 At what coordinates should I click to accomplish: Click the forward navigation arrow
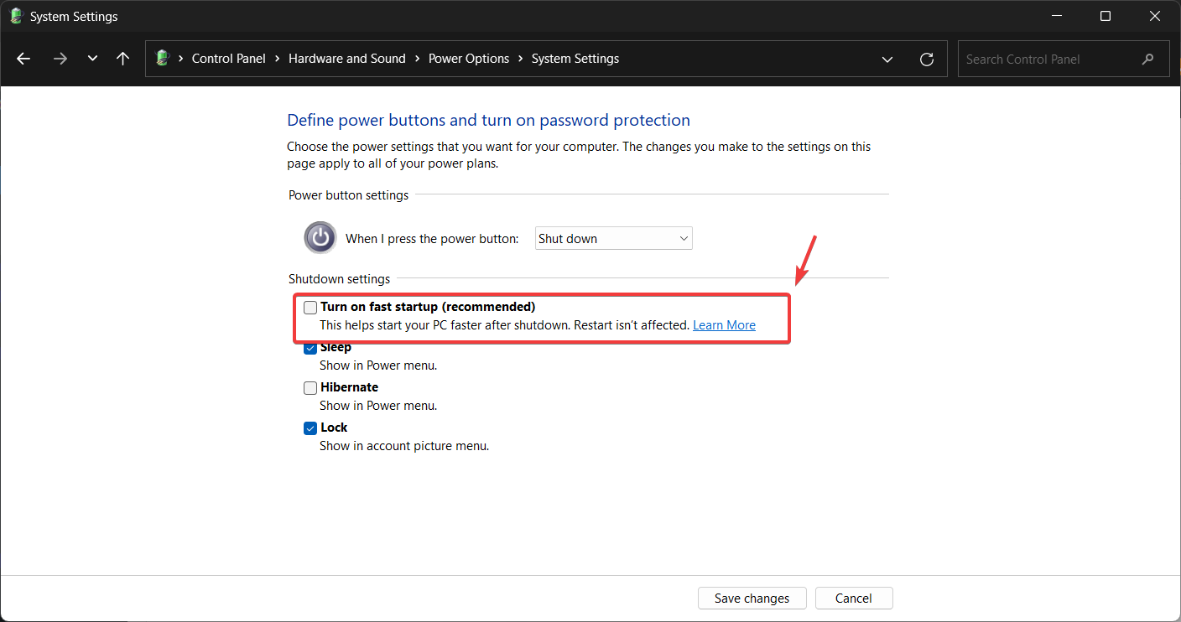coord(60,59)
